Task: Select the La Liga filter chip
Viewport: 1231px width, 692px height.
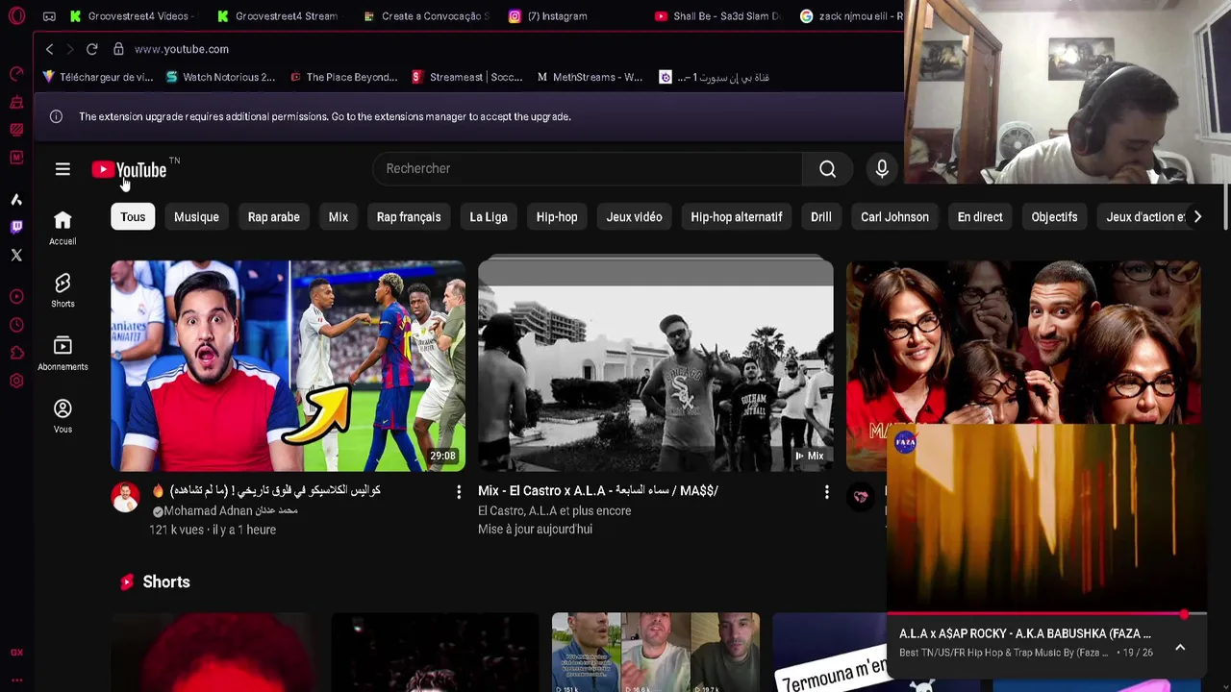Action: point(489,217)
